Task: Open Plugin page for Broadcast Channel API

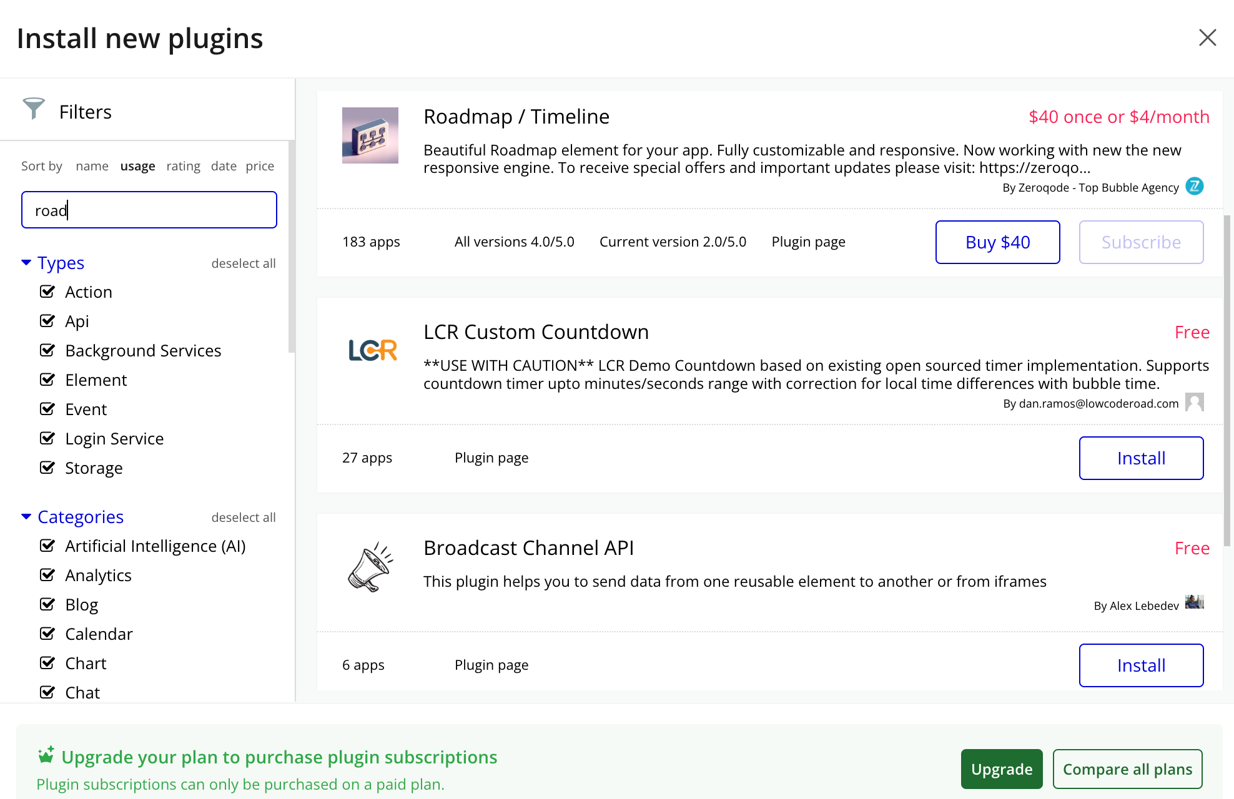Action: click(491, 665)
